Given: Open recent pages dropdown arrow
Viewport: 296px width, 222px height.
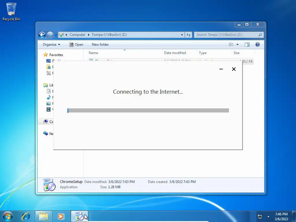Looking at the screenshot, I should (56, 35).
